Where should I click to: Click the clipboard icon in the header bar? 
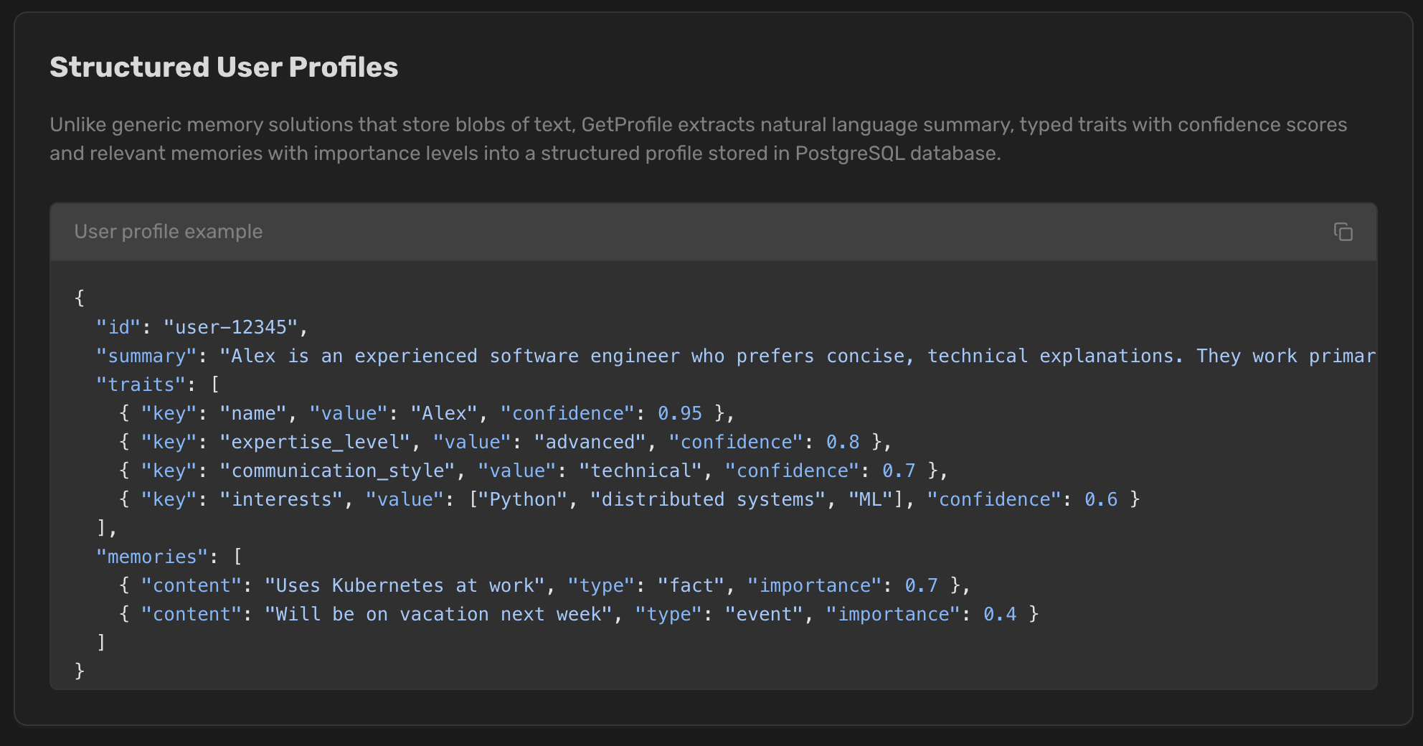(1343, 231)
